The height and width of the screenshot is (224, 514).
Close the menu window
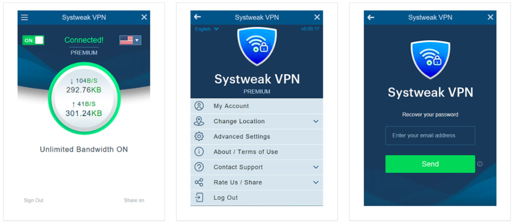pos(317,18)
